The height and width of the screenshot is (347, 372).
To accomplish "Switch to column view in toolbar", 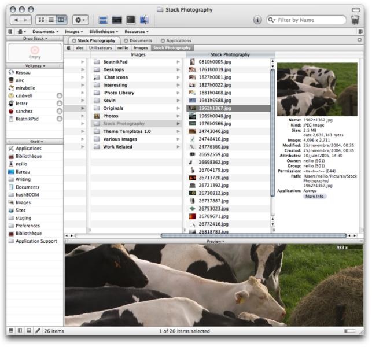I will click(61, 20).
